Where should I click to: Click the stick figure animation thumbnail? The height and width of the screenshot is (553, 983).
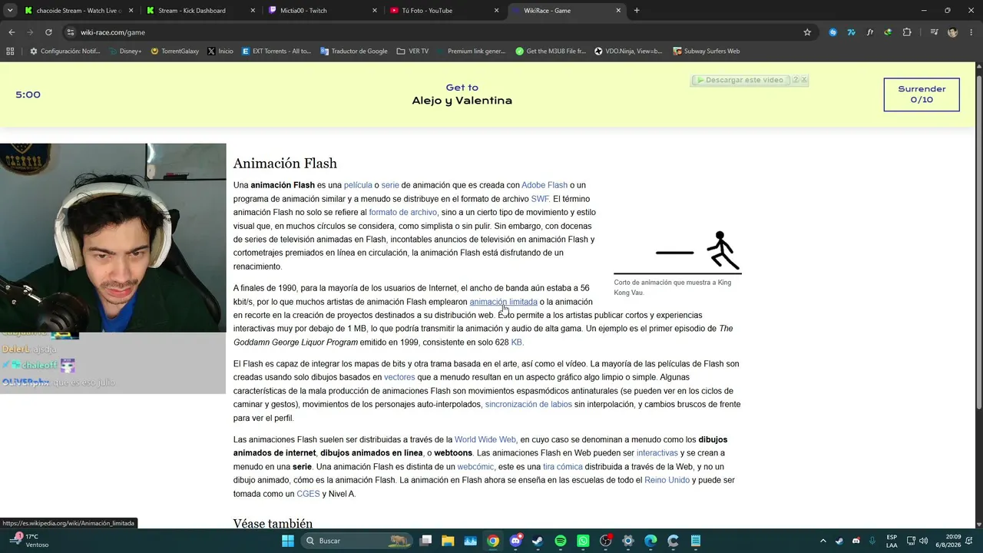point(677,251)
